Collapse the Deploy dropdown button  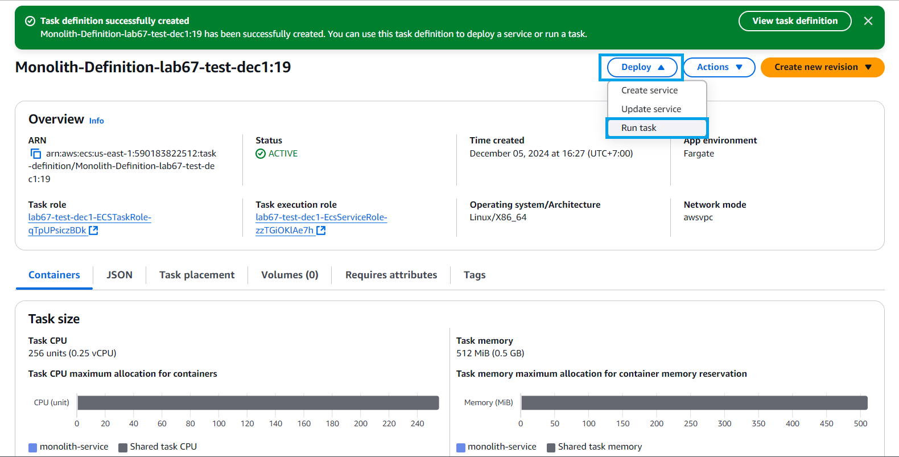pyautogui.click(x=642, y=67)
